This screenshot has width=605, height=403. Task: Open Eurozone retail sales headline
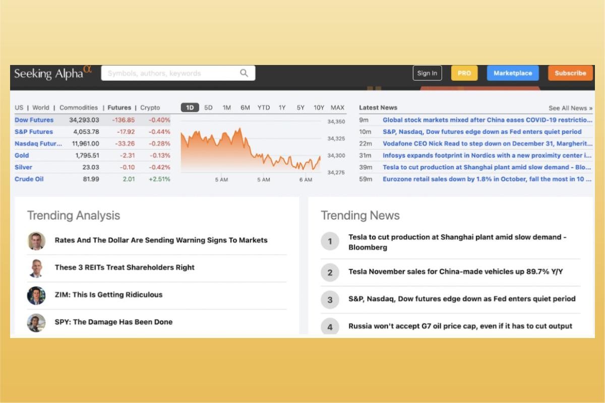[488, 179]
